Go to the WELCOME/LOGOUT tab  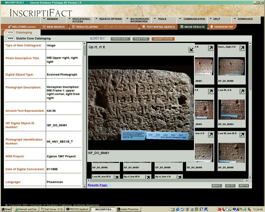pyautogui.click(x=22, y=27)
